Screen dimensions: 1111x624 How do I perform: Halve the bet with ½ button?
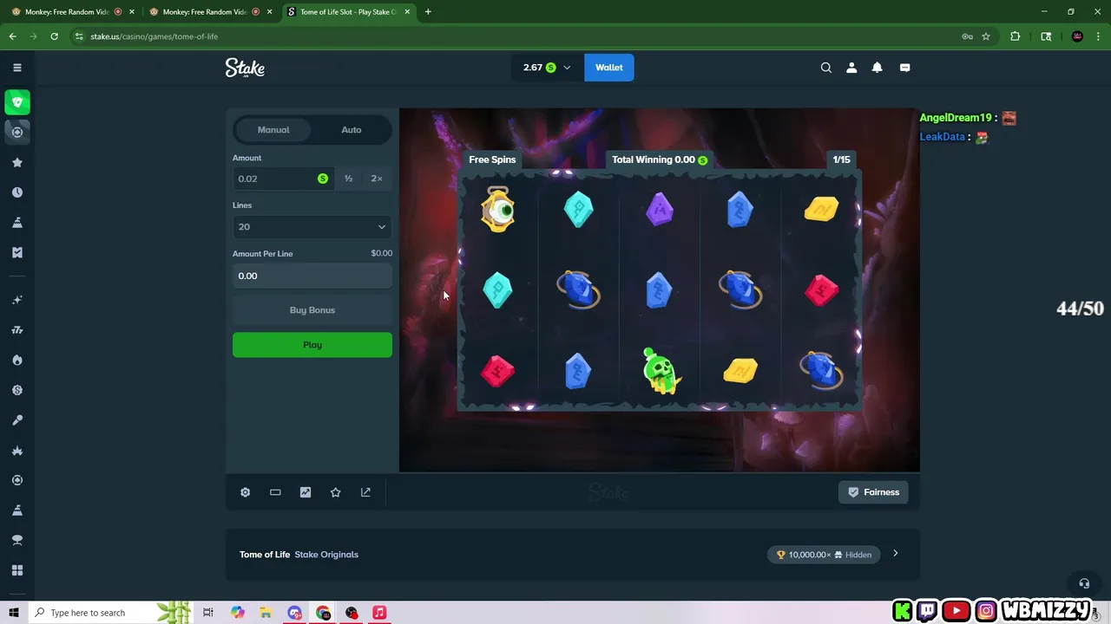coord(348,179)
